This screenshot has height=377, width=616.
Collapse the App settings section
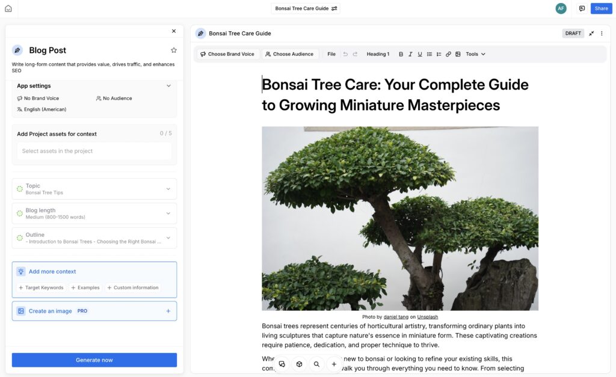click(168, 85)
